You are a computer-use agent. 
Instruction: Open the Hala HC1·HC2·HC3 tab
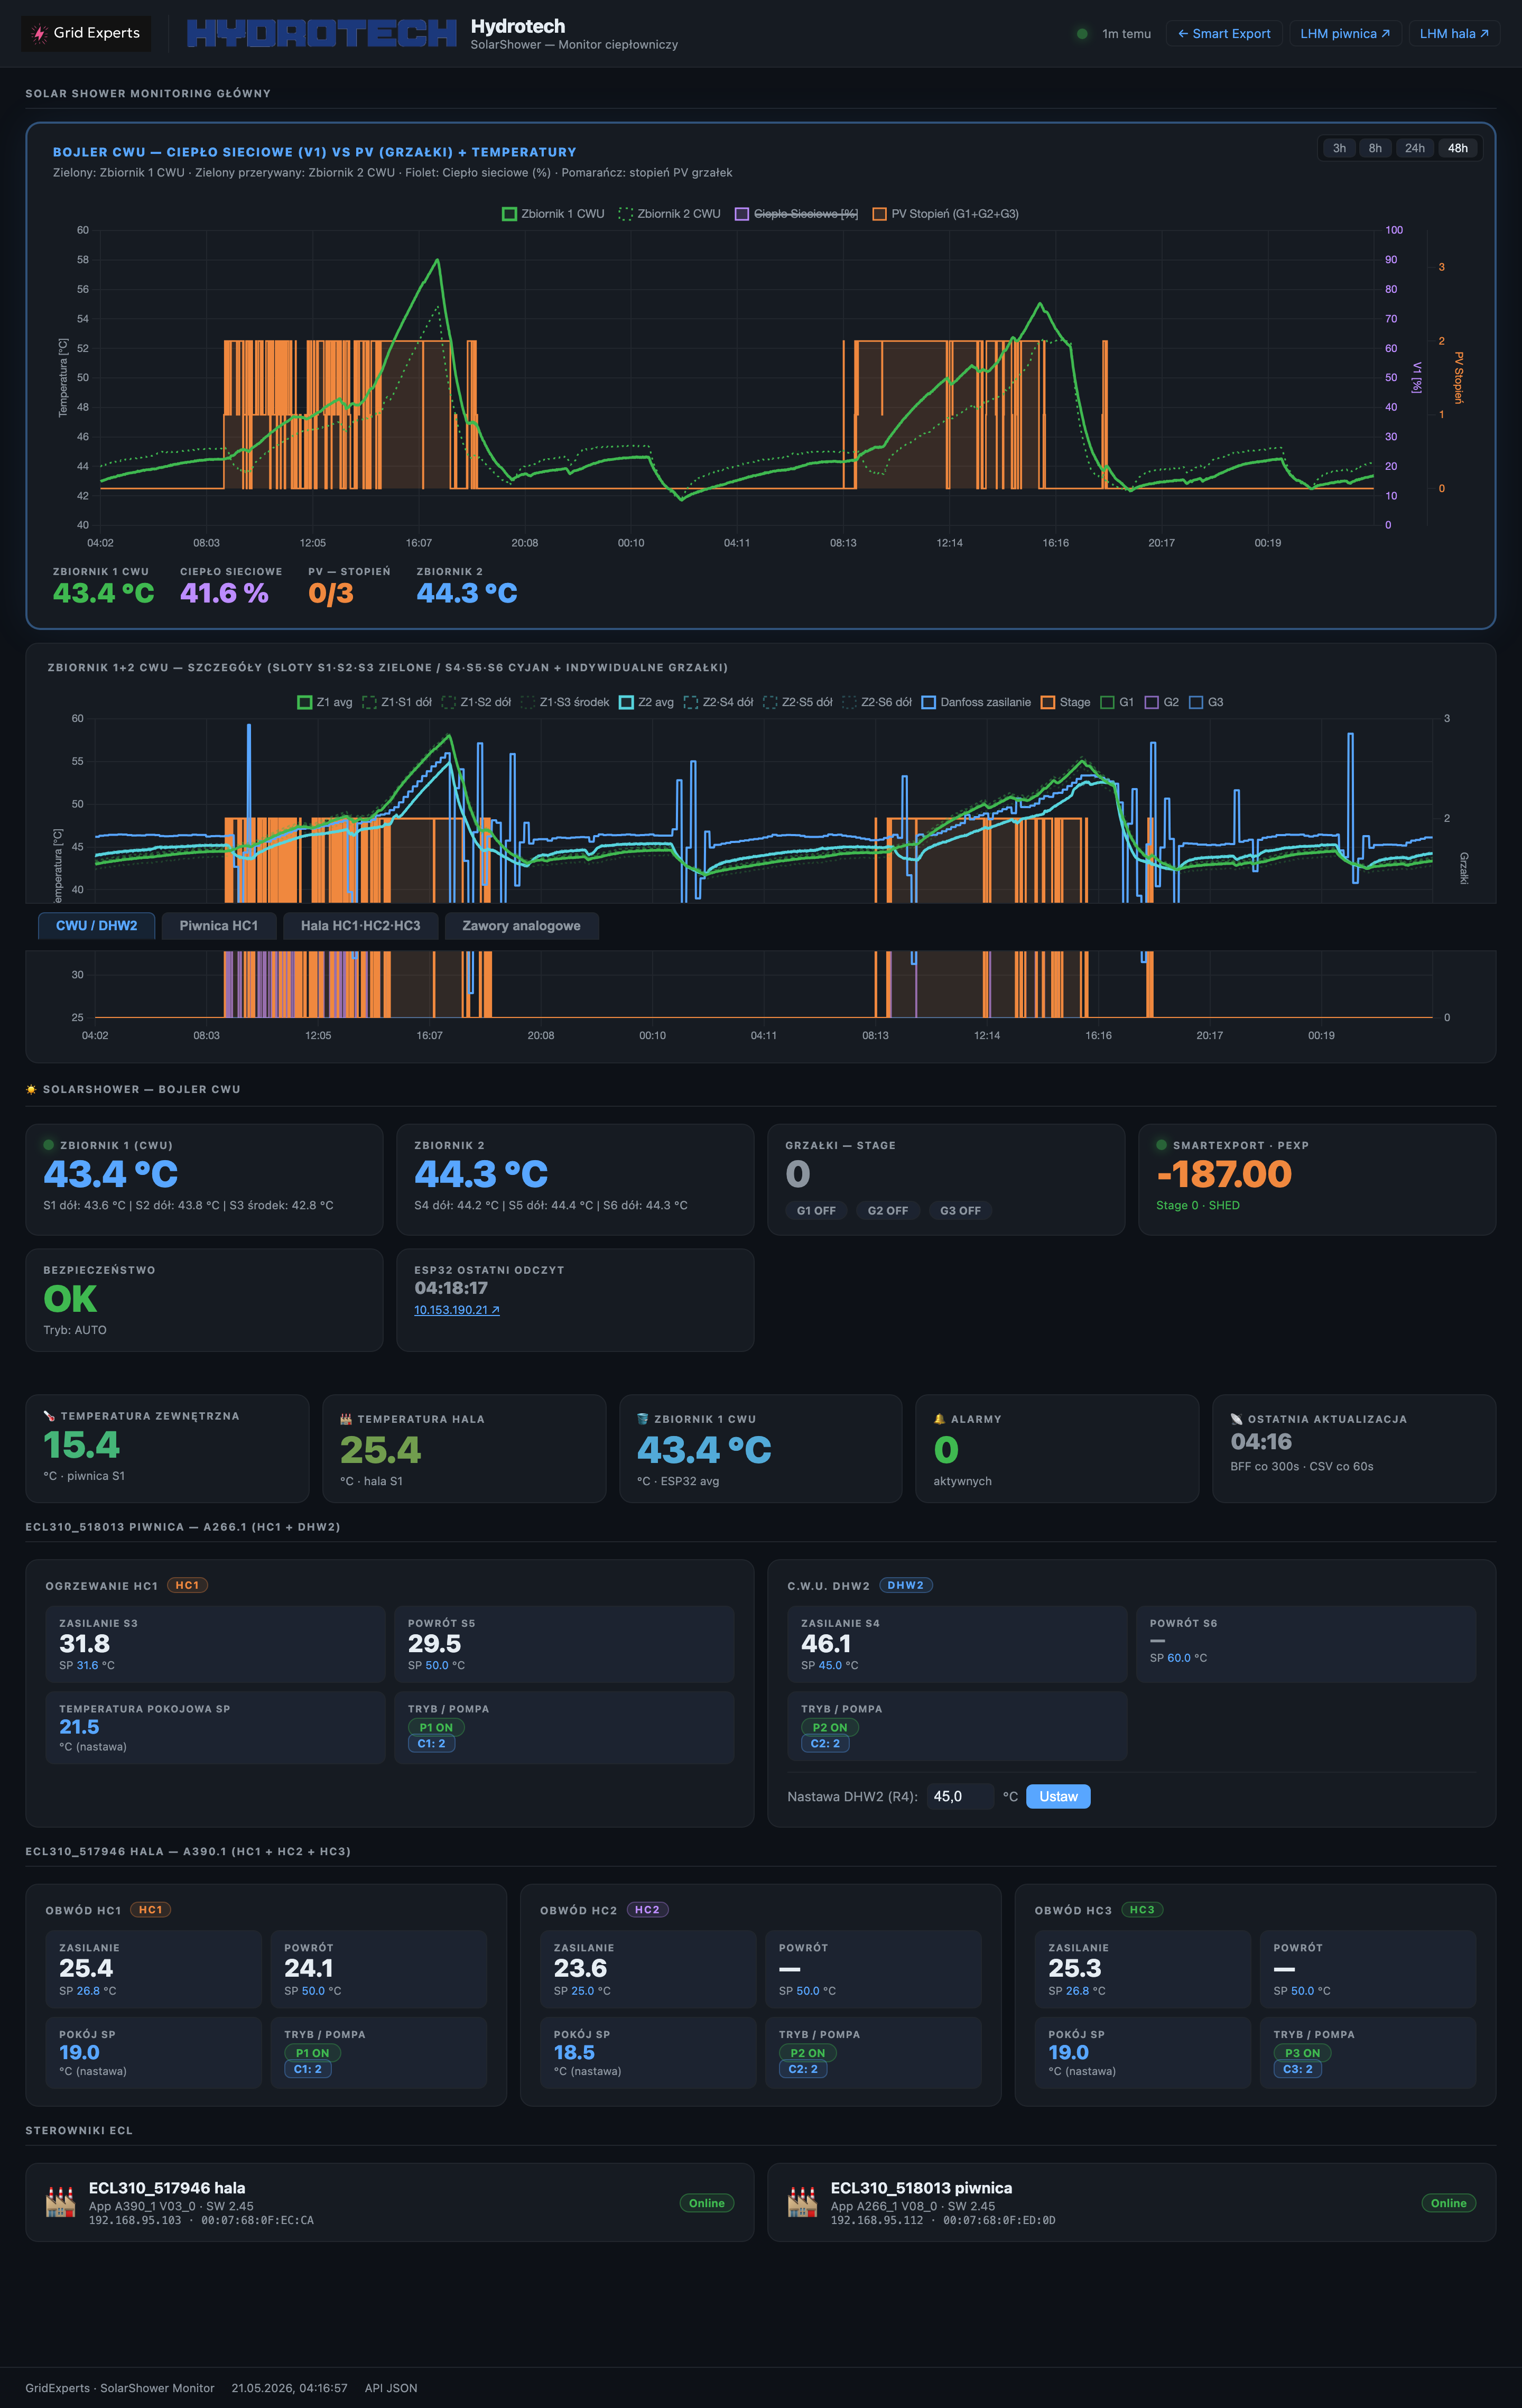coord(361,926)
